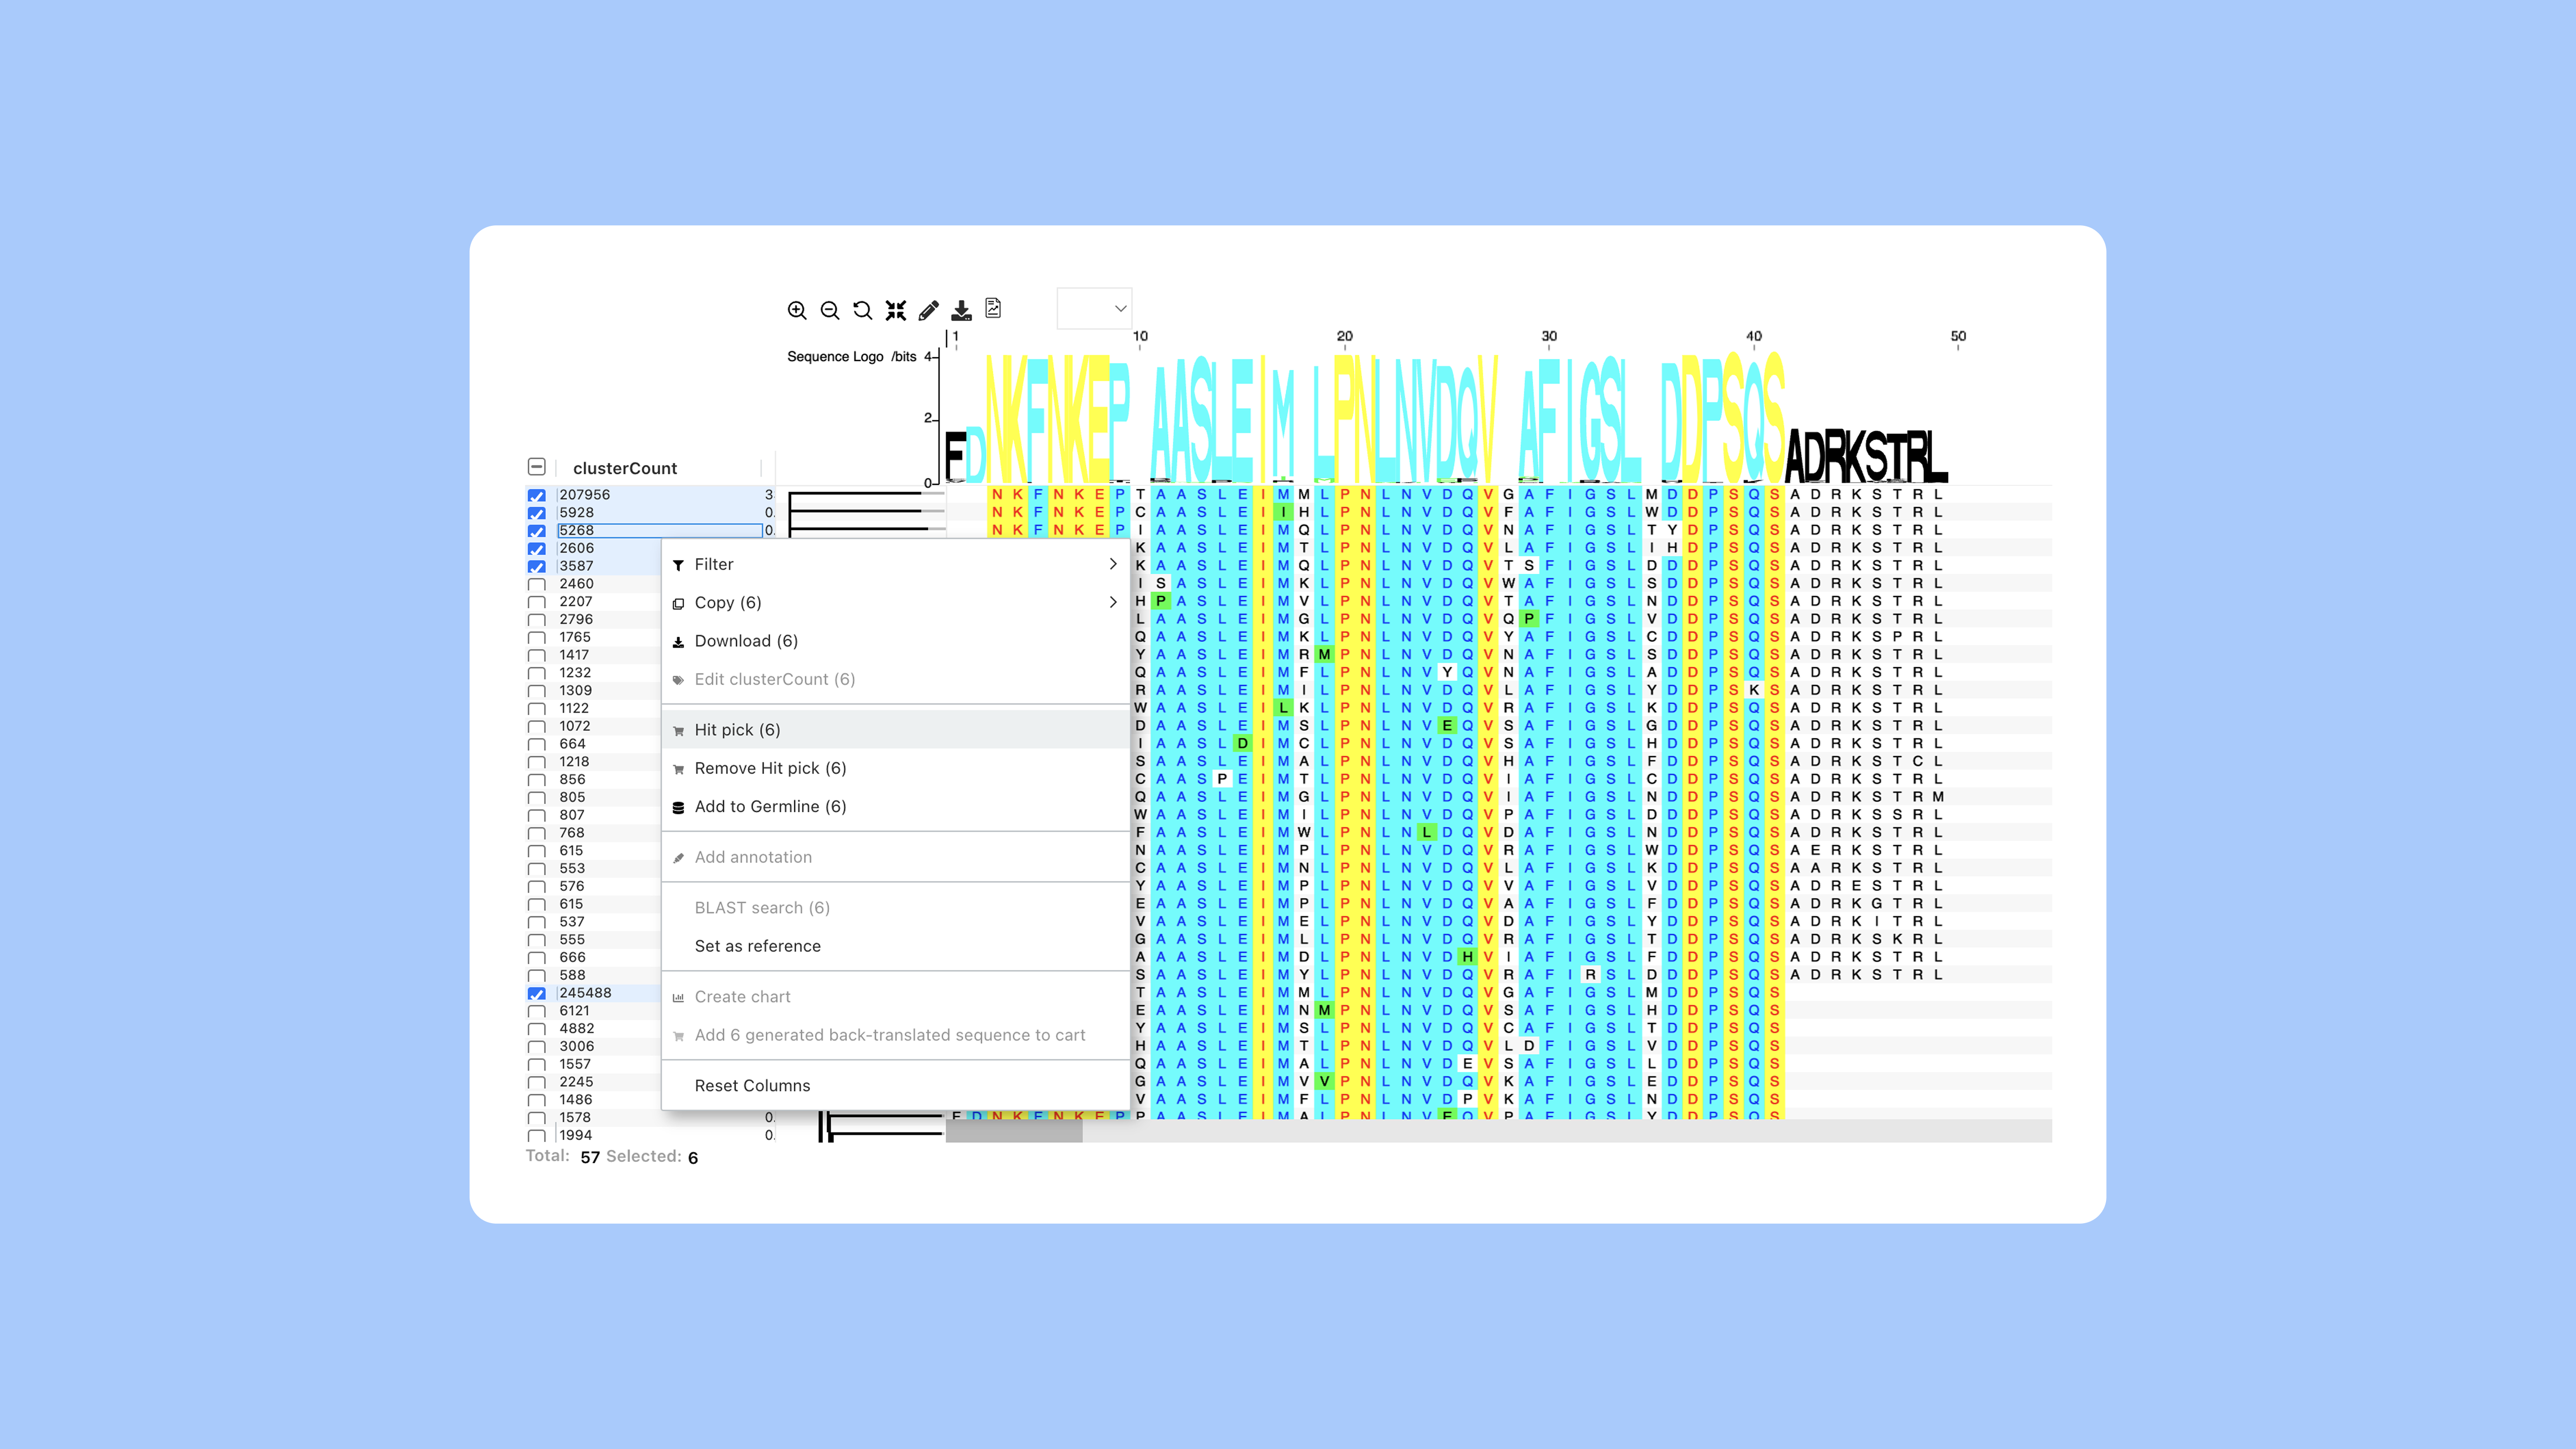Zoom out of the alignment view
This screenshot has width=2576, height=1449.
830,310
